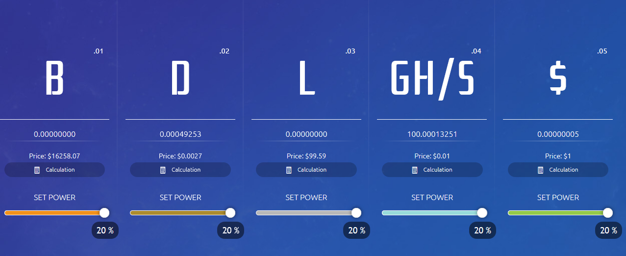Viewport: 626px width, 256px height.
Task: Click the 20 % badge under orange slider
Action: (x=105, y=230)
